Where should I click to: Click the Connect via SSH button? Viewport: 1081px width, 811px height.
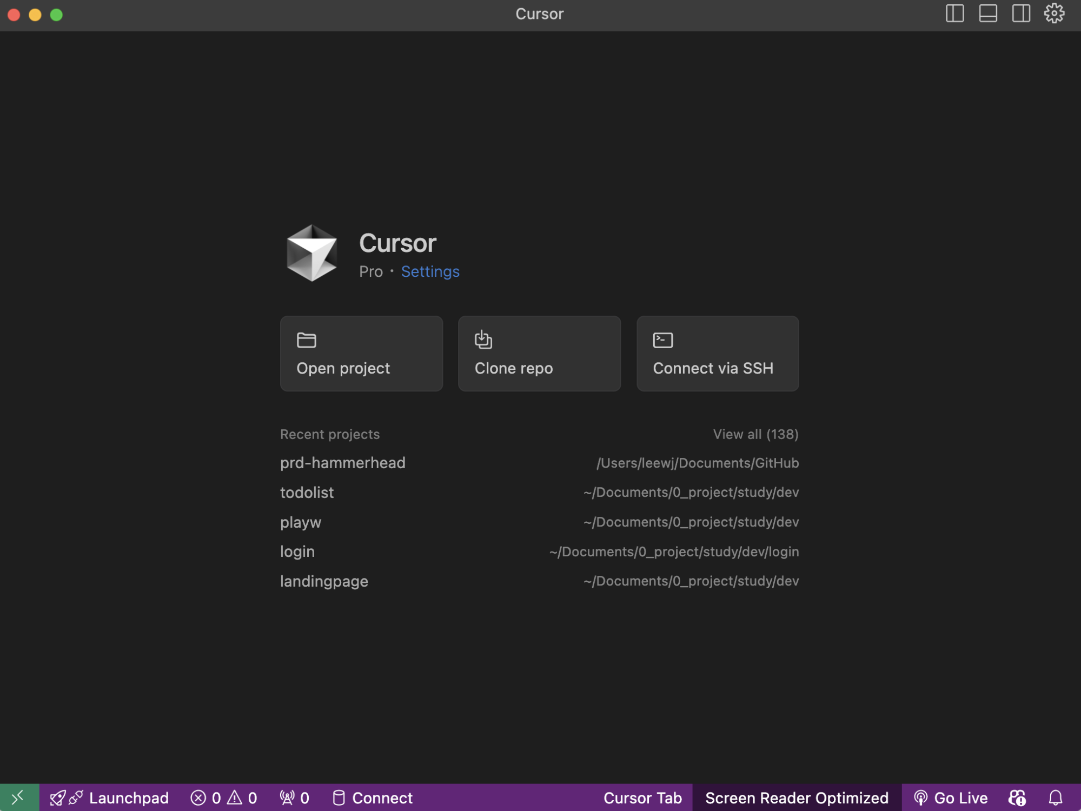[718, 354]
